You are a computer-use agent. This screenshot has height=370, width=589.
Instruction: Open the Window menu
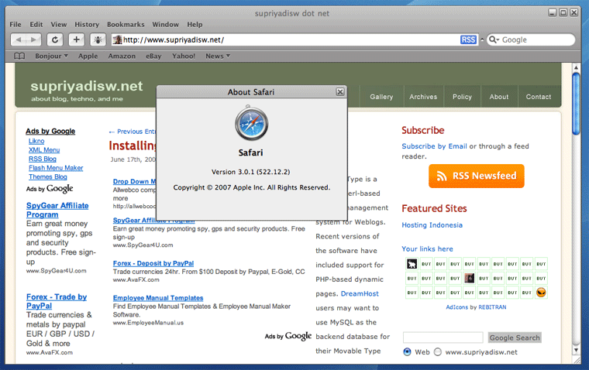tap(166, 25)
